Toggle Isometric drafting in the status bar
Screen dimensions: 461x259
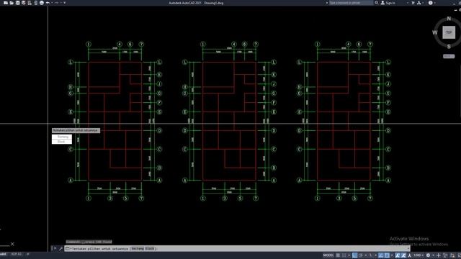(371, 255)
